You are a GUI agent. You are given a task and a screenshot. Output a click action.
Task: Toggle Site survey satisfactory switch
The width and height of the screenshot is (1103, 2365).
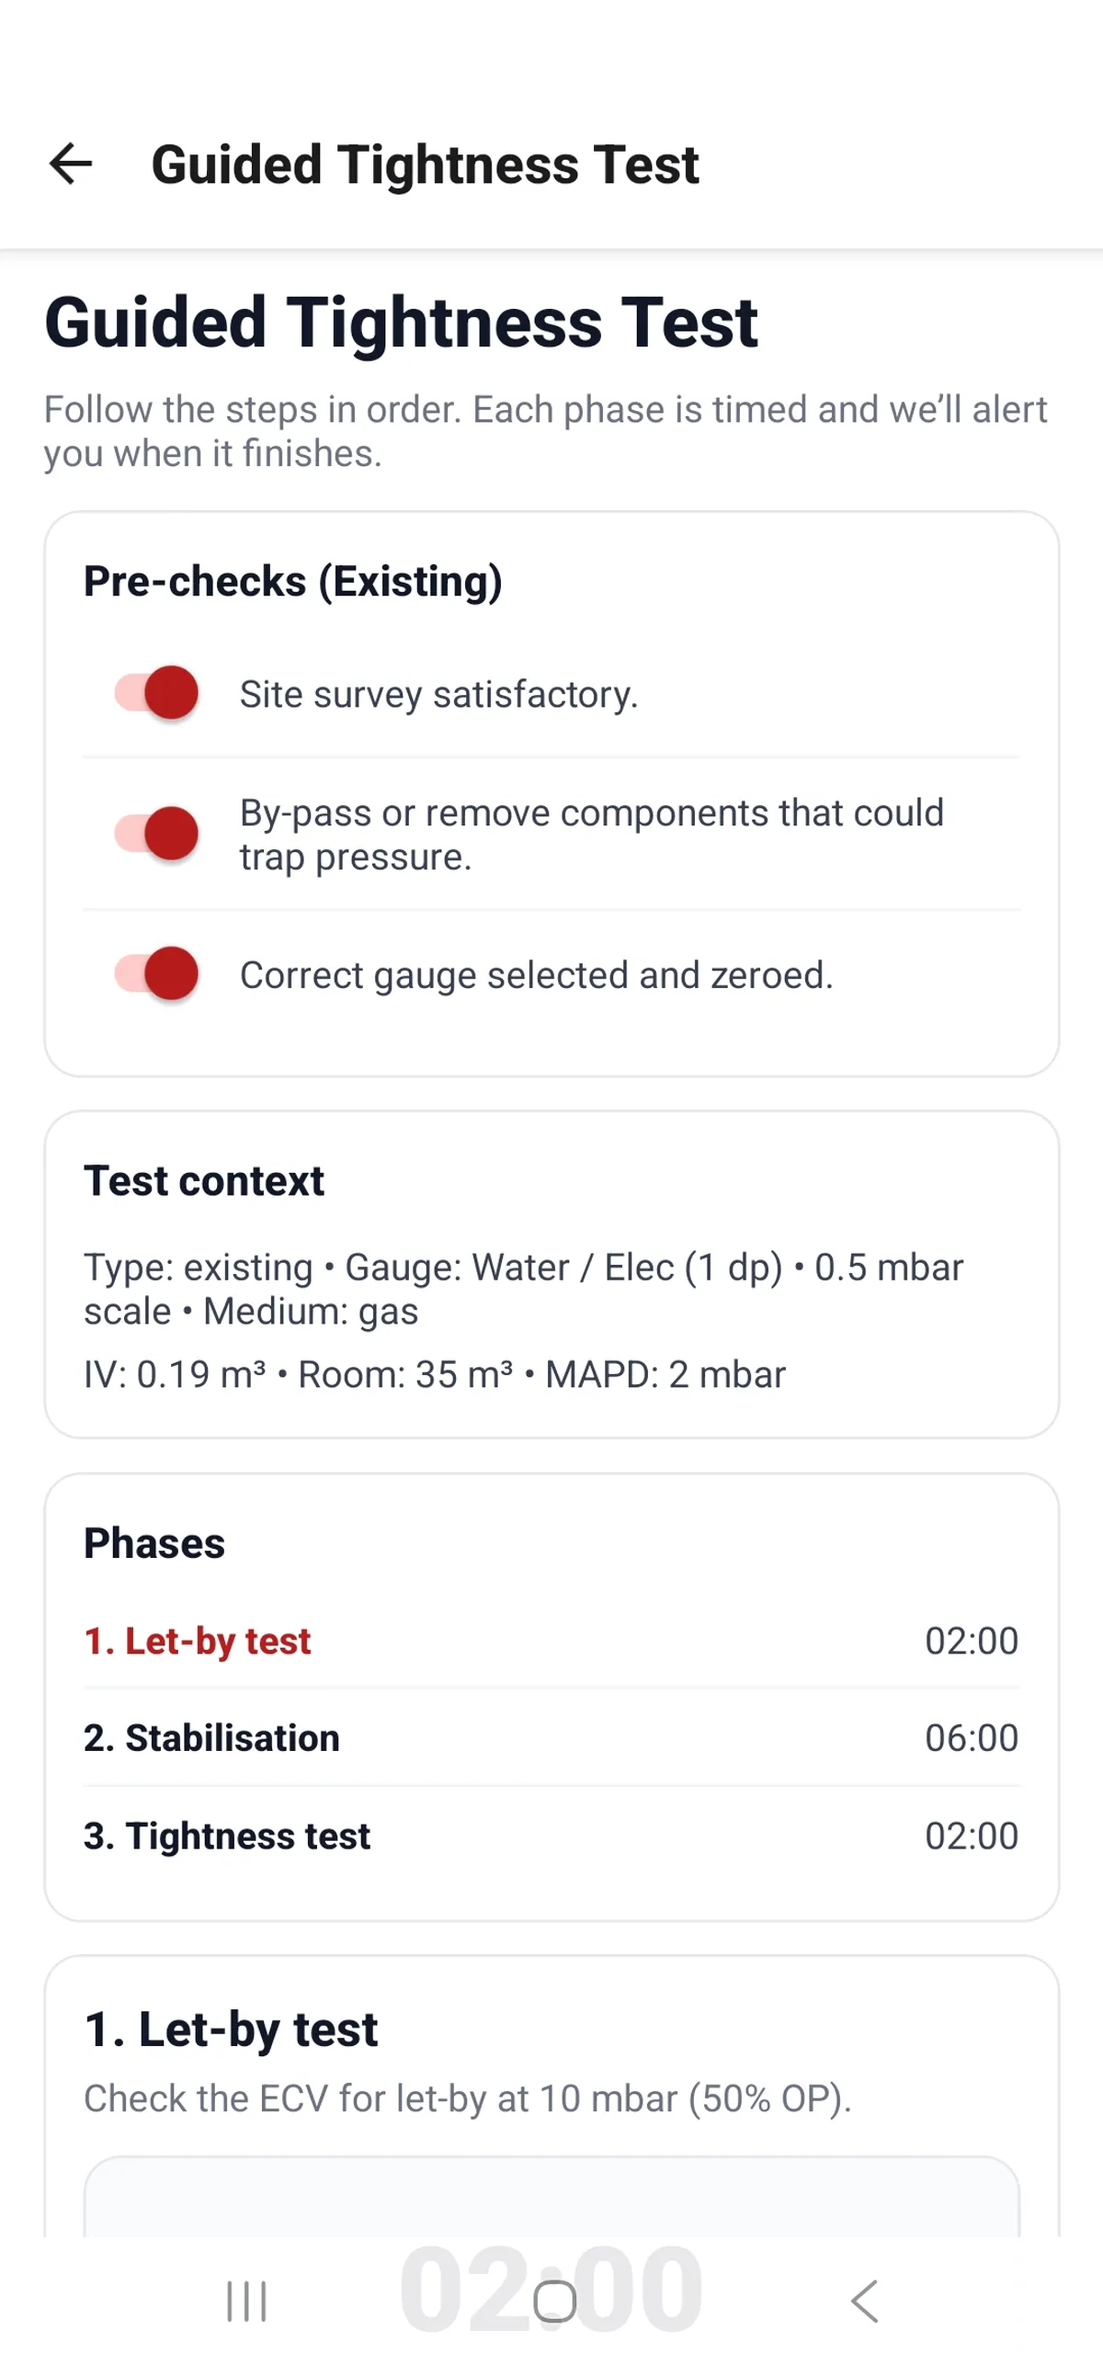[x=156, y=693]
